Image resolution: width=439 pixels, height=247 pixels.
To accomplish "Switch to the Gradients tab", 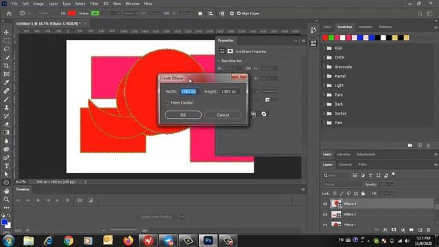I will (365, 27).
